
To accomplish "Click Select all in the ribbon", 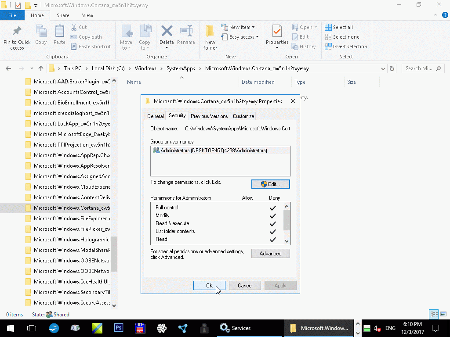I will (x=339, y=27).
